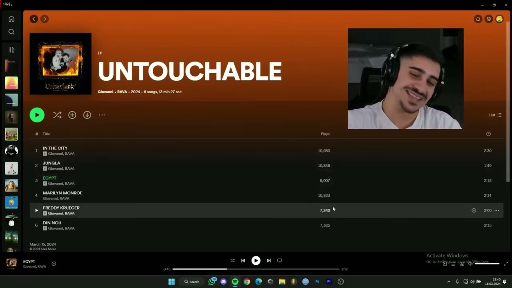Add now-playing EGYPT to Liked Songs
The width and height of the screenshot is (512, 288).
(54, 264)
